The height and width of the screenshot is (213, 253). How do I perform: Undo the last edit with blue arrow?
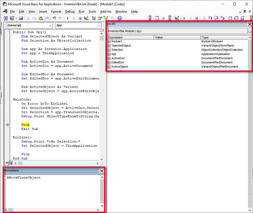coord(54,18)
